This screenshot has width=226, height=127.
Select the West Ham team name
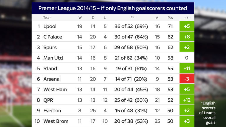pos(55,90)
